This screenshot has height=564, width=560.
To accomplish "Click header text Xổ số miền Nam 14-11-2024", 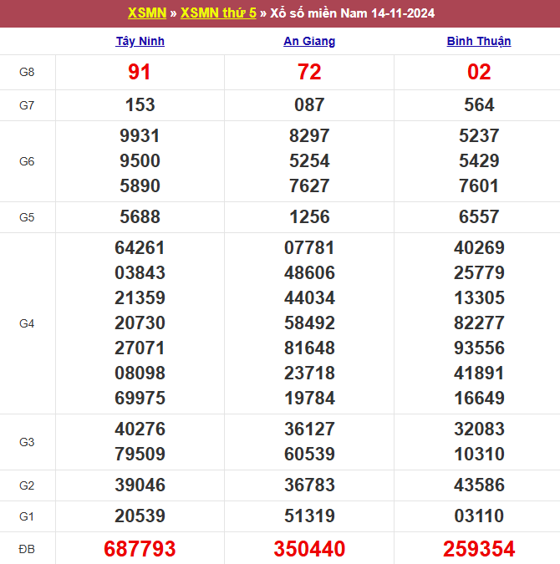I will 353,13.
